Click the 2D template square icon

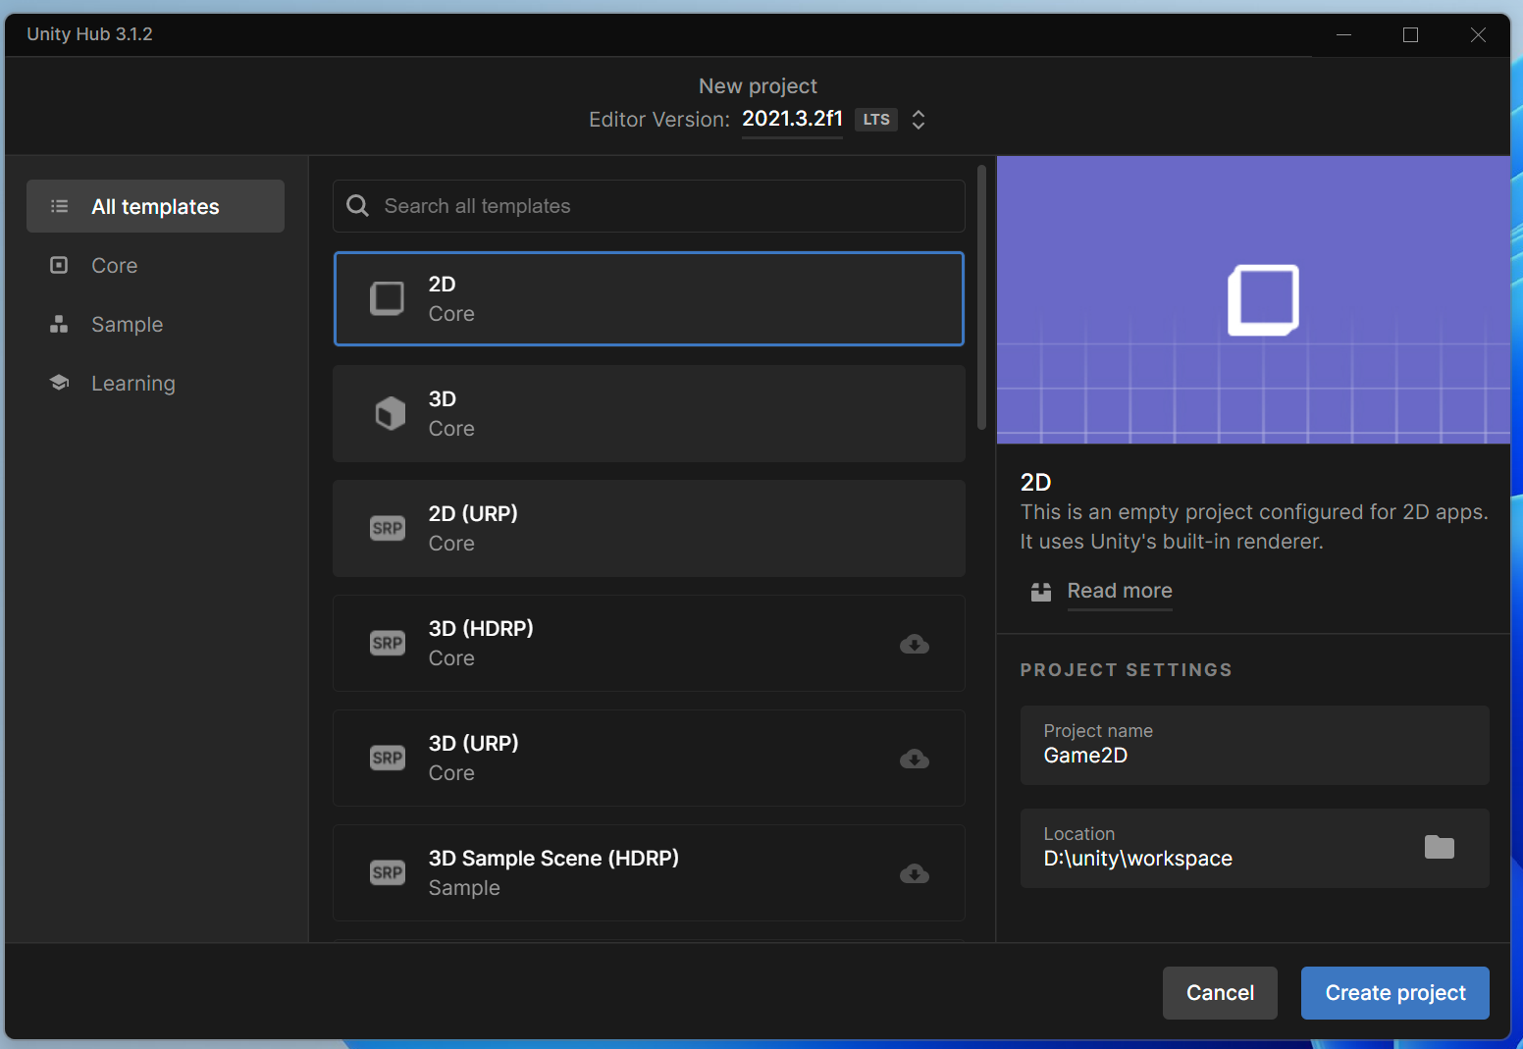coord(387,298)
